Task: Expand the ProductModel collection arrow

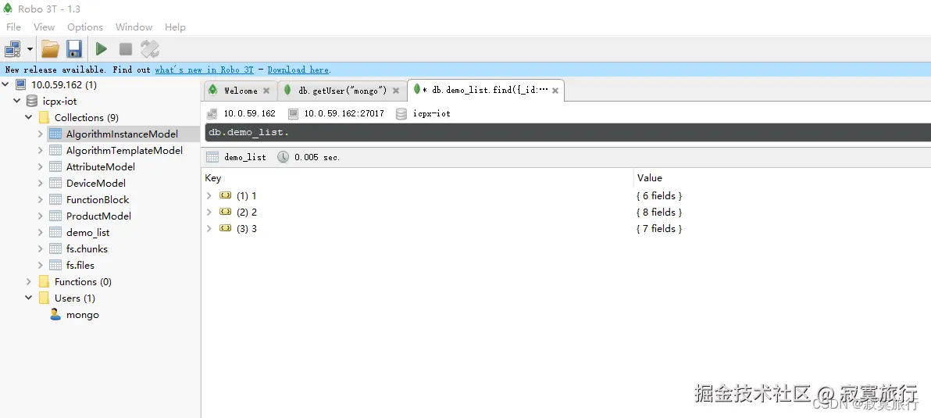Action: pyautogui.click(x=41, y=216)
